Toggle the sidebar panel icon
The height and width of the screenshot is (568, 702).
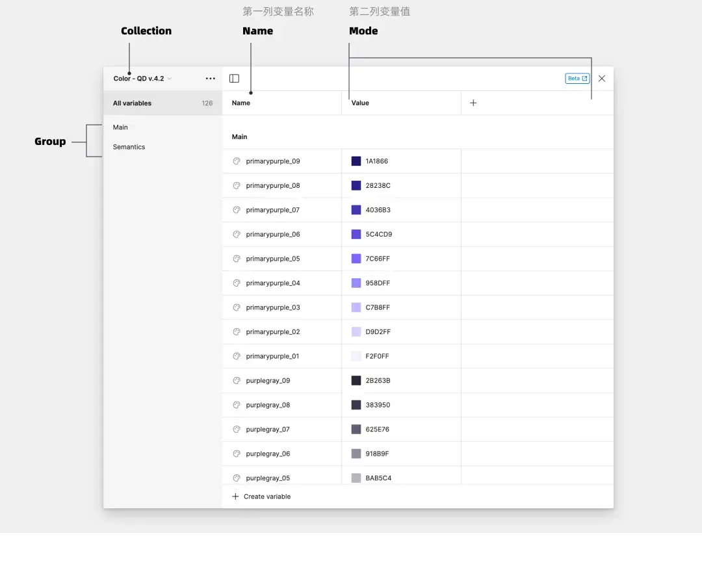coord(235,79)
